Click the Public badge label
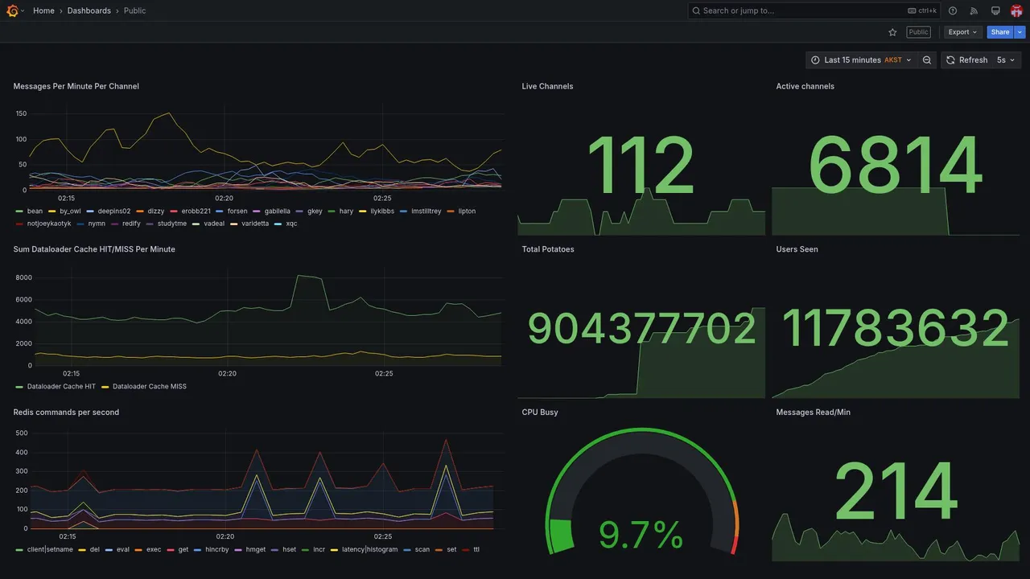This screenshot has width=1030, height=579. 918,32
